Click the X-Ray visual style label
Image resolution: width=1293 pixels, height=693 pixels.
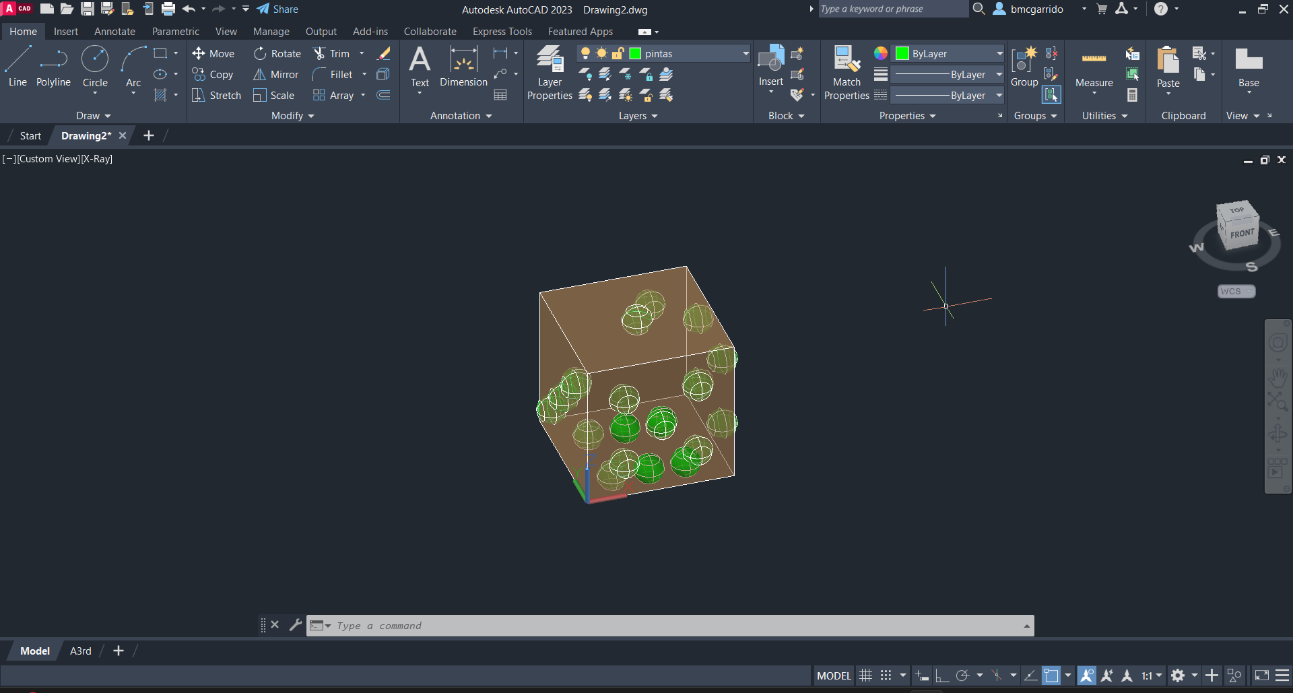97,159
